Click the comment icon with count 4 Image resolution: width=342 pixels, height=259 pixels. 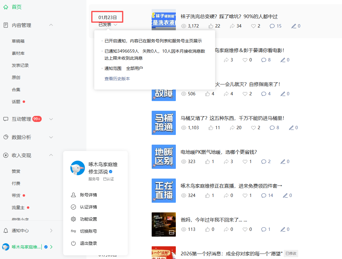264,94
